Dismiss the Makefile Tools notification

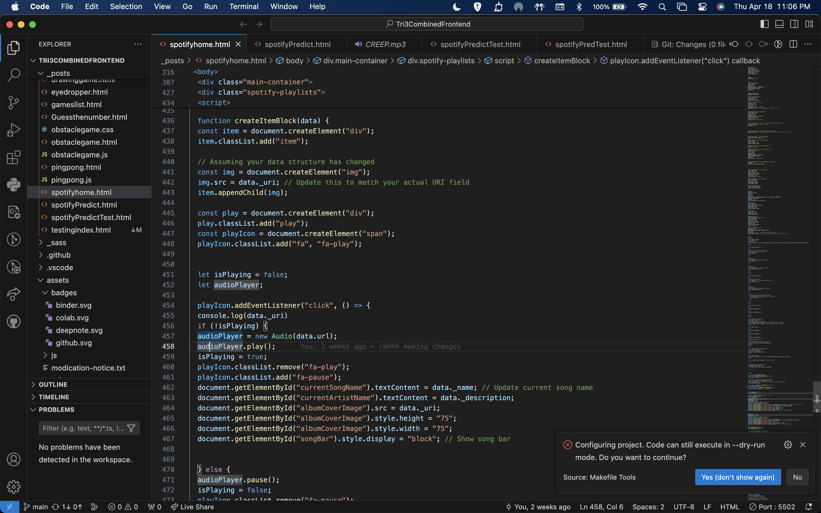click(803, 445)
